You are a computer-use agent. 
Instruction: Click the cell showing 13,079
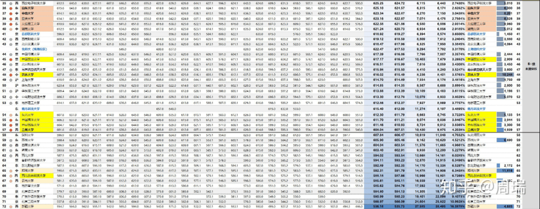point(421,97)
